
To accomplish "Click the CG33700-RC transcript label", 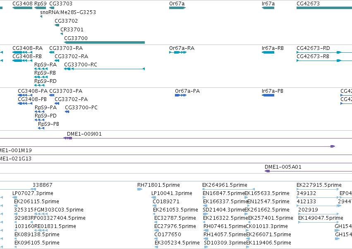I will tap(81, 65).
